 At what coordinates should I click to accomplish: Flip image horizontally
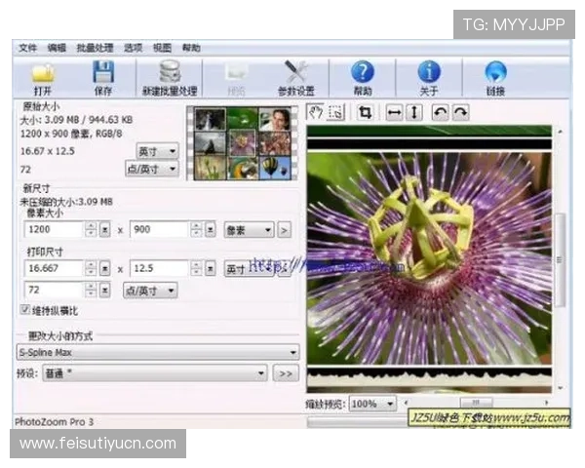coord(394,112)
